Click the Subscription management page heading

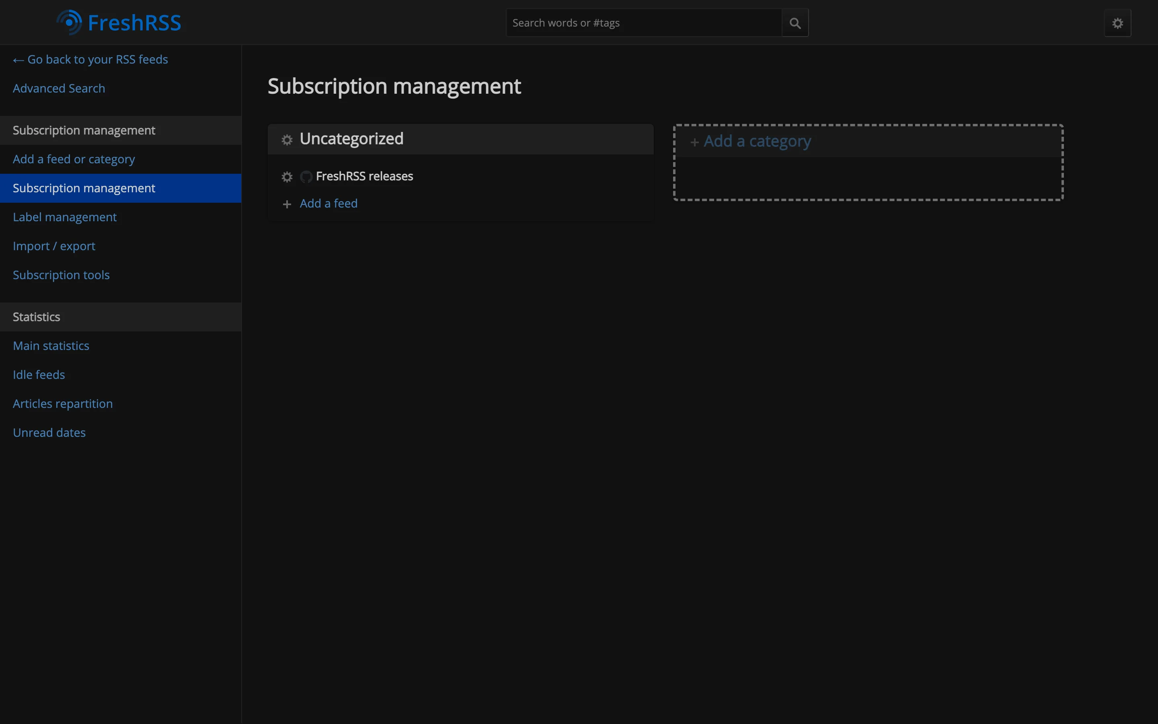point(394,86)
